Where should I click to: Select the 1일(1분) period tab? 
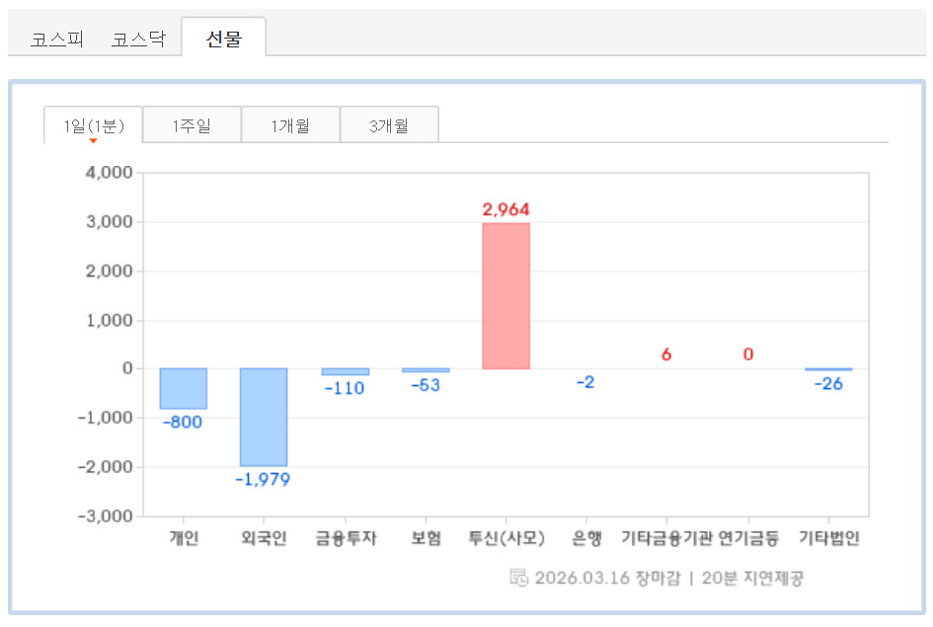pyautogui.click(x=94, y=125)
